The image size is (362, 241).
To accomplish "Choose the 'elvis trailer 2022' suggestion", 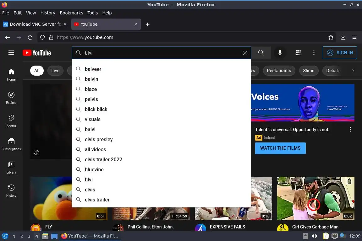I will 162,160.
